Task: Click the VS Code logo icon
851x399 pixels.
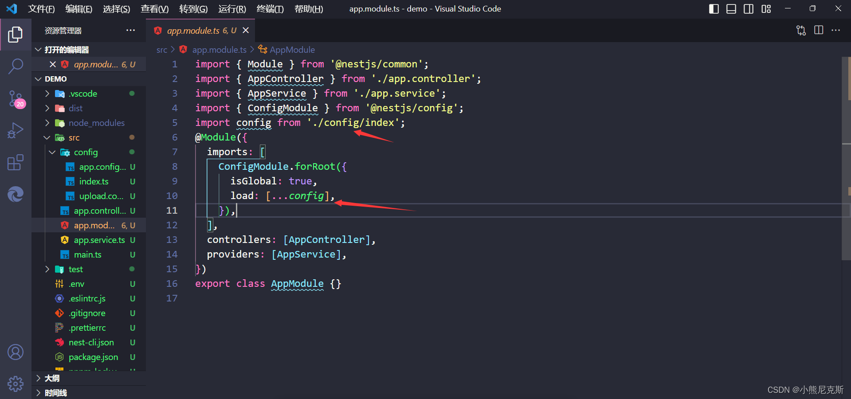Action: pos(12,8)
